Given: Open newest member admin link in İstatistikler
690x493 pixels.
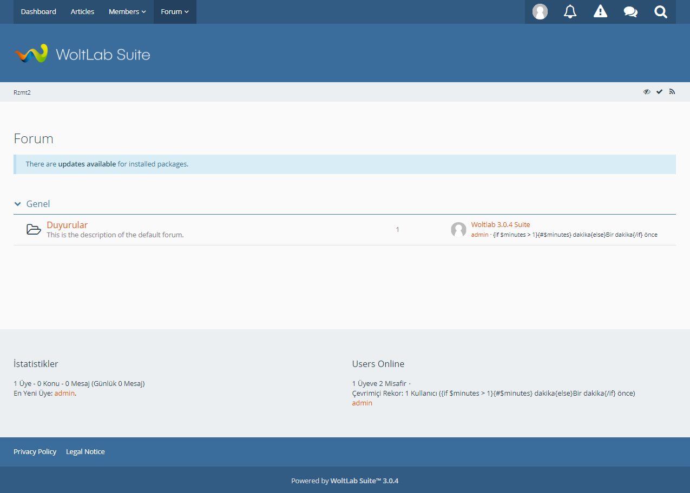Looking at the screenshot, I should coord(64,393).
